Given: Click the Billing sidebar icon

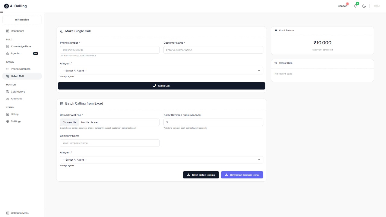Looking at the screenshot, I should (8, 114).
